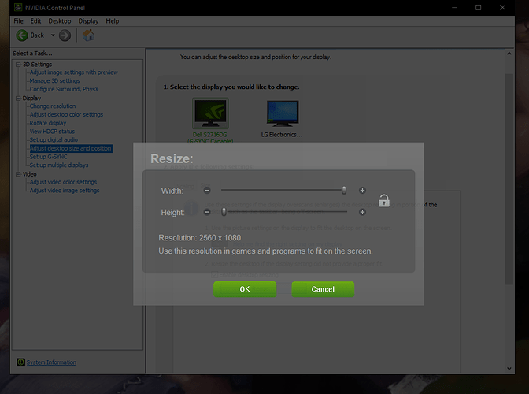Screen dimensions: 529x394
Task: Select the Dell S2716DG display thumbnail
Action: pos(210,113)
